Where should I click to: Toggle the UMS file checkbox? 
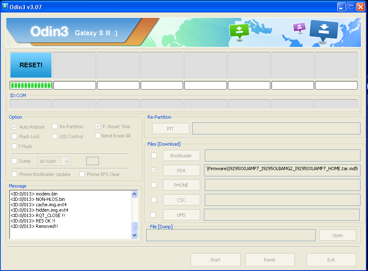(153, 215)
